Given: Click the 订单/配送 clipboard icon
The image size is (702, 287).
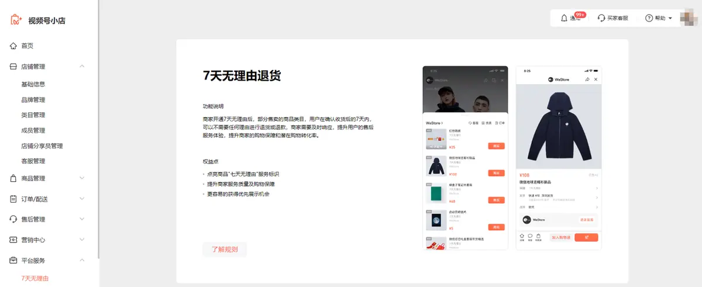Looking at the screenshot, I should coord(13,199).
